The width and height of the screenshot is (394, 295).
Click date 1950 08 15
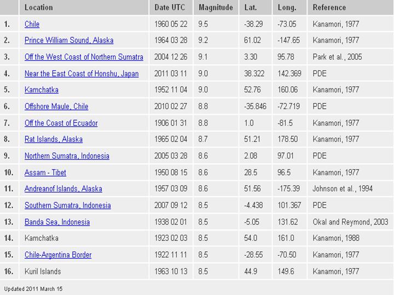click(171, 172)
